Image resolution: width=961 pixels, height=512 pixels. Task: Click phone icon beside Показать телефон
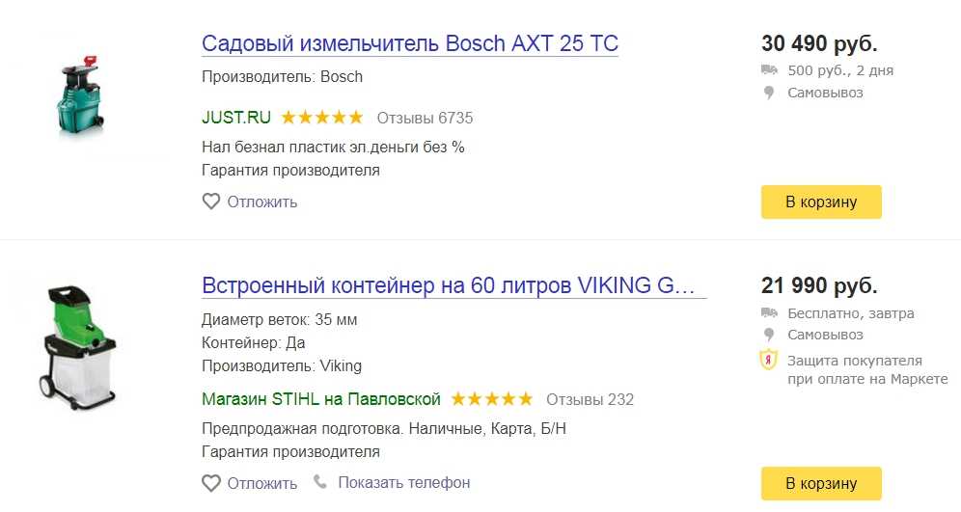320,481
